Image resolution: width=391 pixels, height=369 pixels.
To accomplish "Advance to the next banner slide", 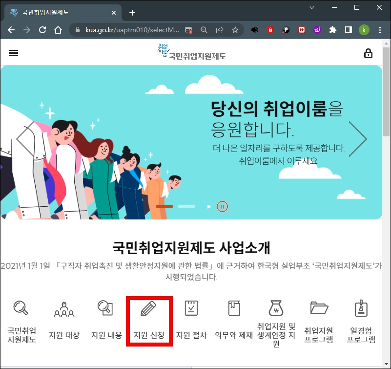I will [358, 138].
